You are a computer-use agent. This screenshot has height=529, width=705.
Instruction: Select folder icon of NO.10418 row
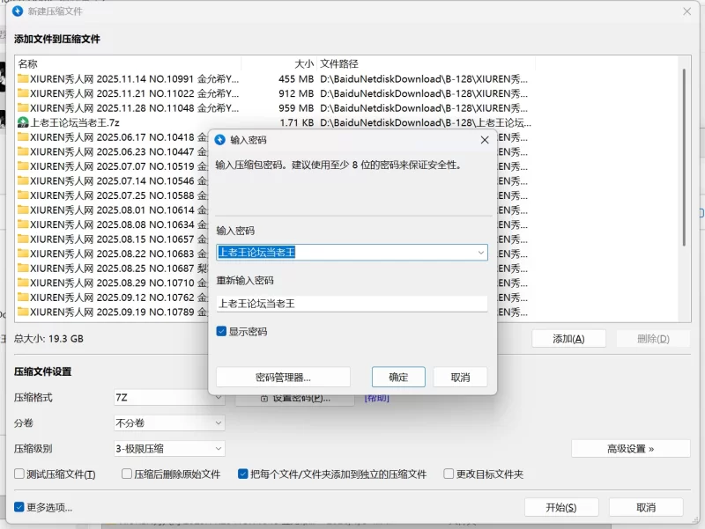(x=23, y=137)
